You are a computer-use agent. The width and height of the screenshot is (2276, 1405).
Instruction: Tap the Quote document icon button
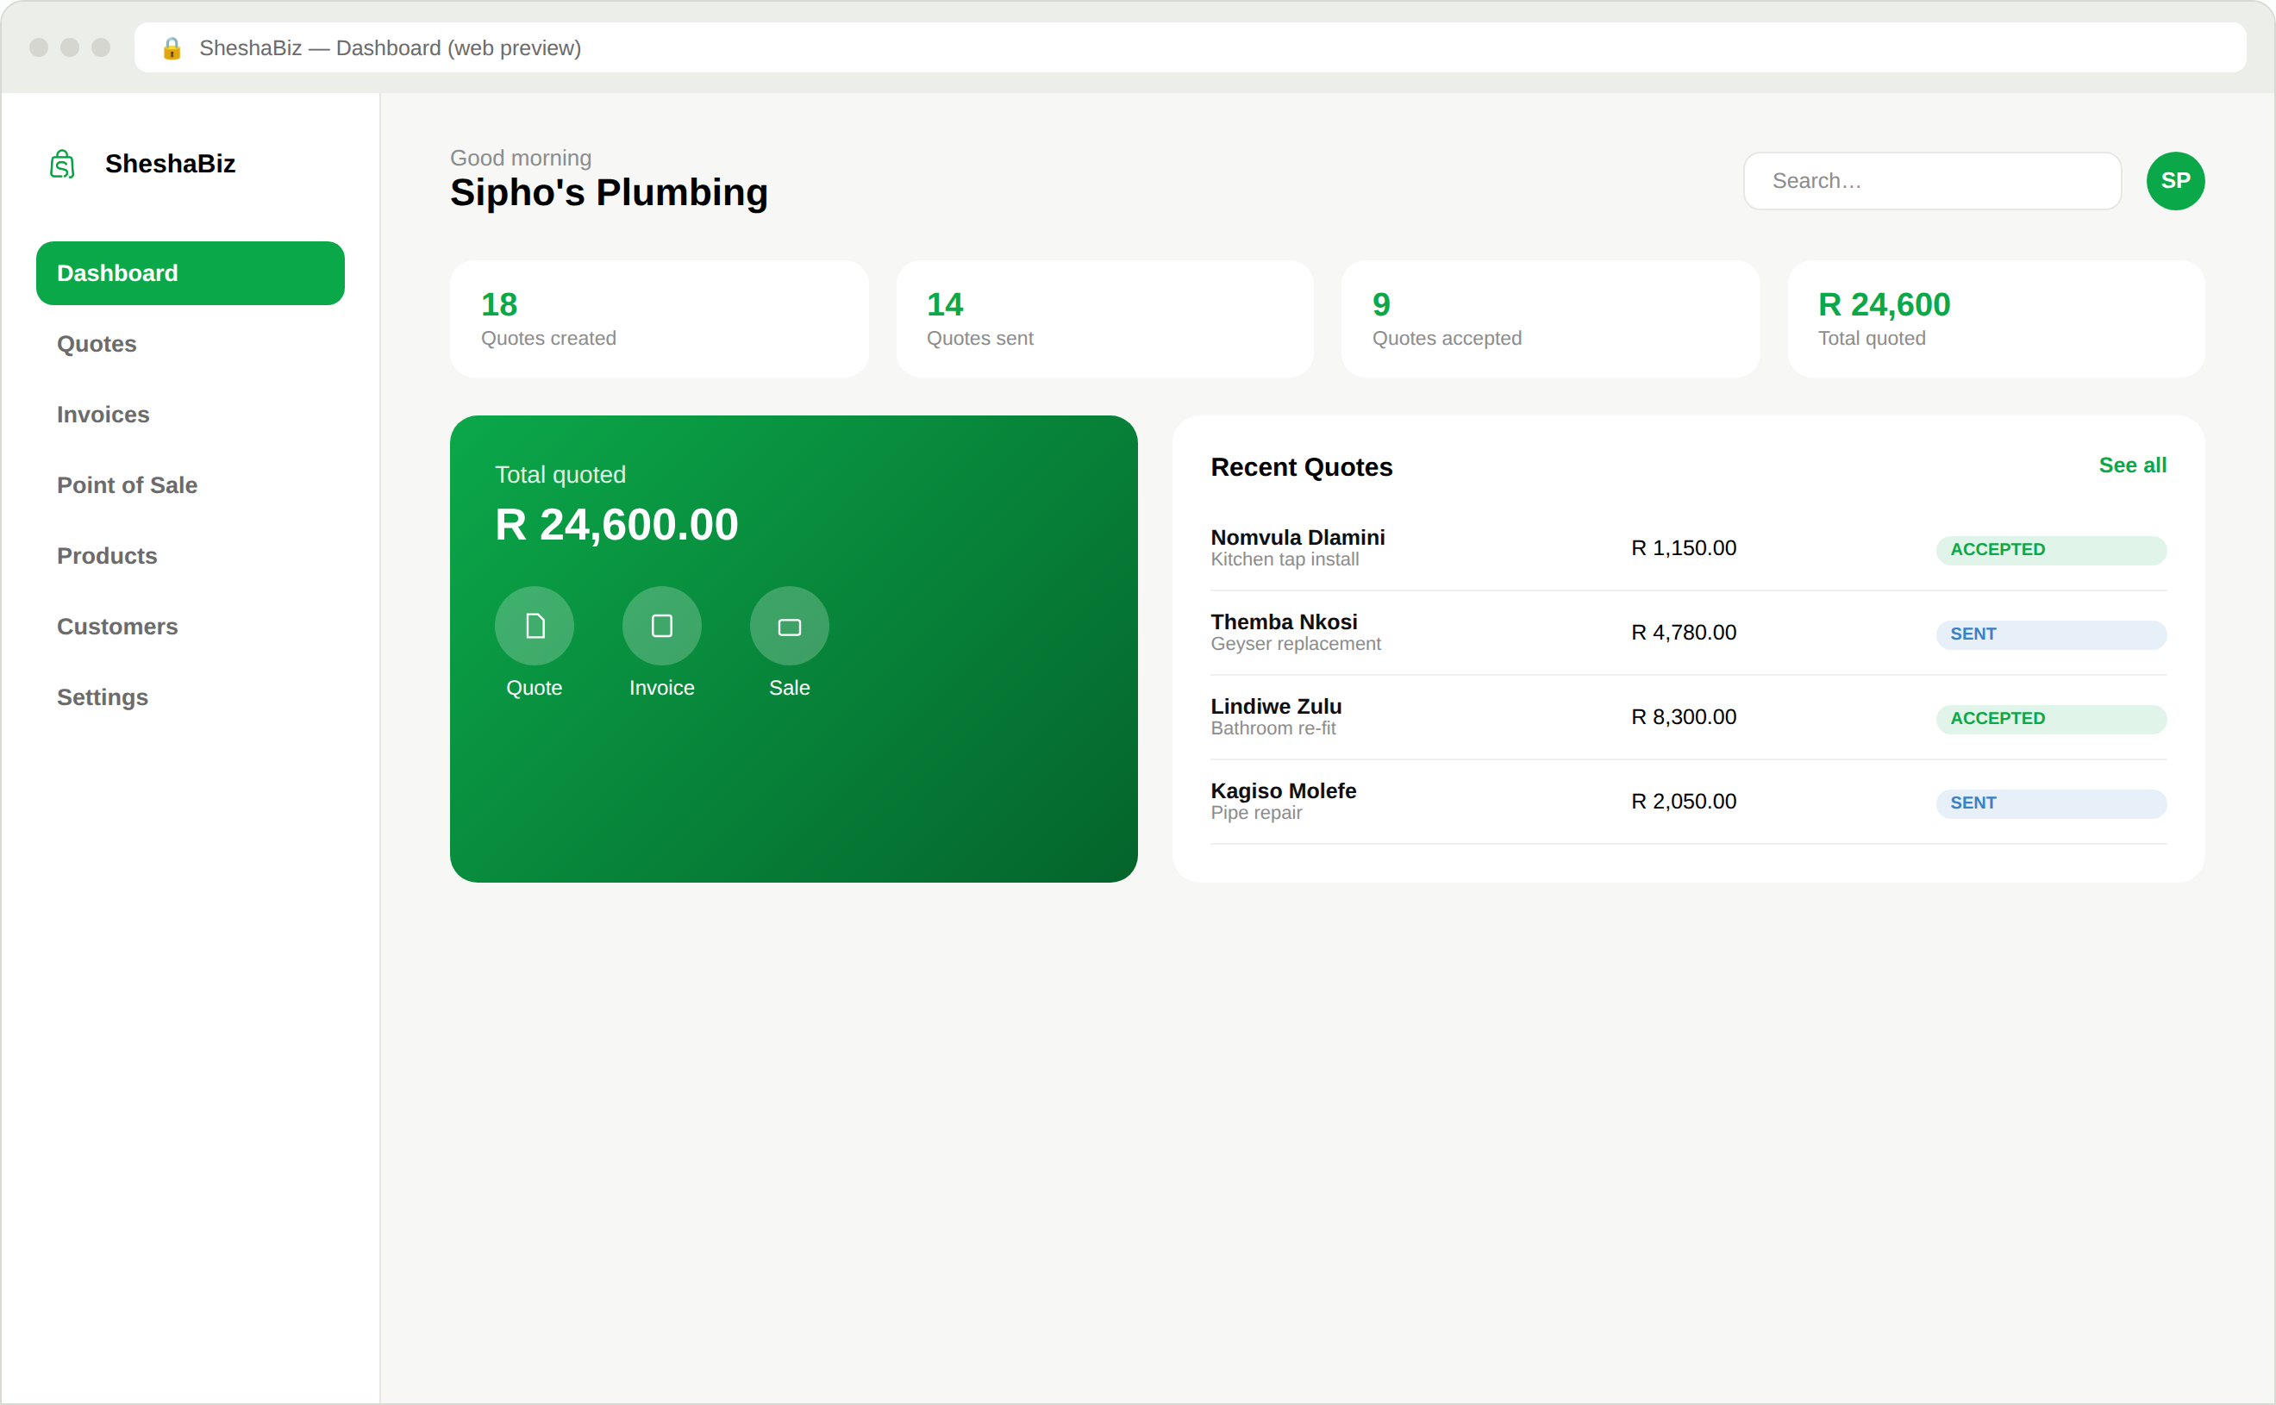click(x=535, y=626)
